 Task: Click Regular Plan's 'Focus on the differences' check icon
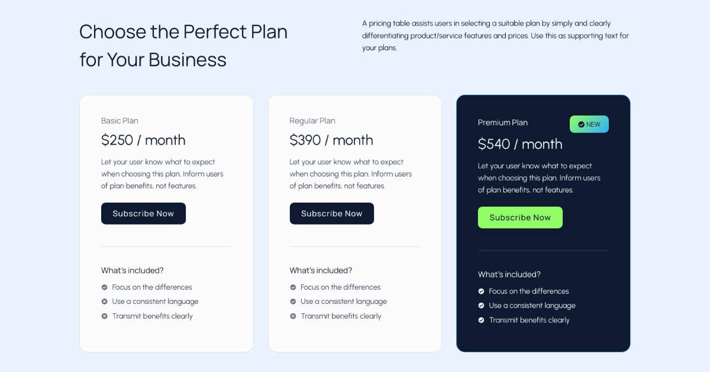click(x=293, y=287)
